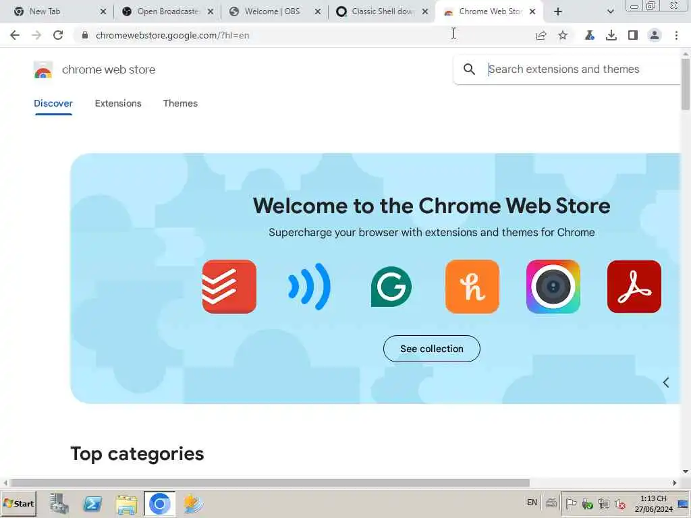Open Chrome three-dot menu
691x518 pixels.
(x=676, y=35)
